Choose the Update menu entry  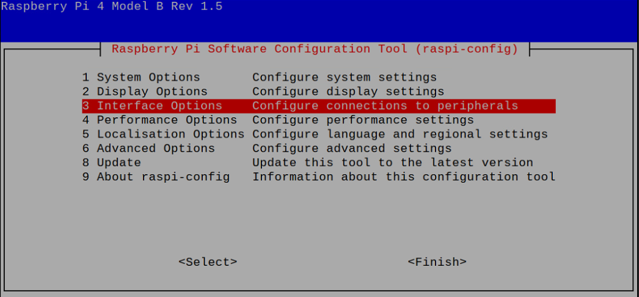click(x=112, y=163)
